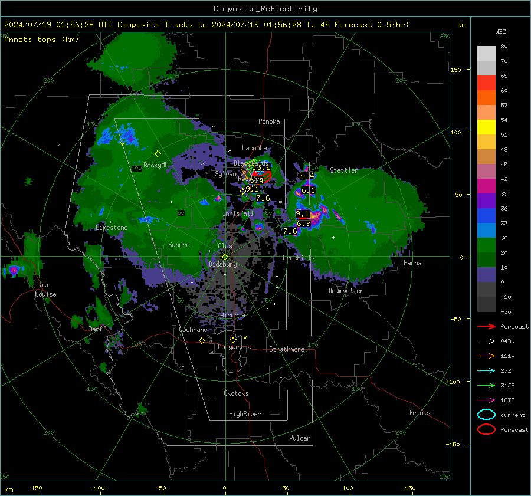Select the cyan 27ZW track arrow
The height and width of the screenshot is (496, 531).
point(486,371)
